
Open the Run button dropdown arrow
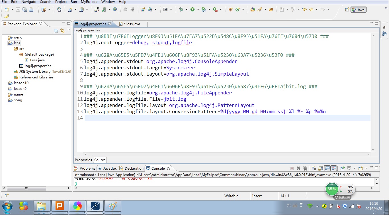pos(198,10)
